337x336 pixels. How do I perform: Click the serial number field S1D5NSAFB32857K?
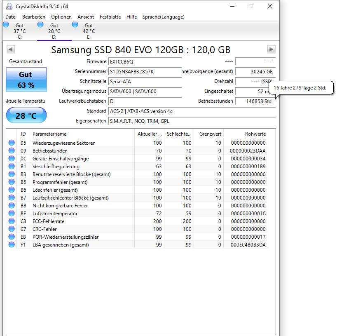[145, 72]
